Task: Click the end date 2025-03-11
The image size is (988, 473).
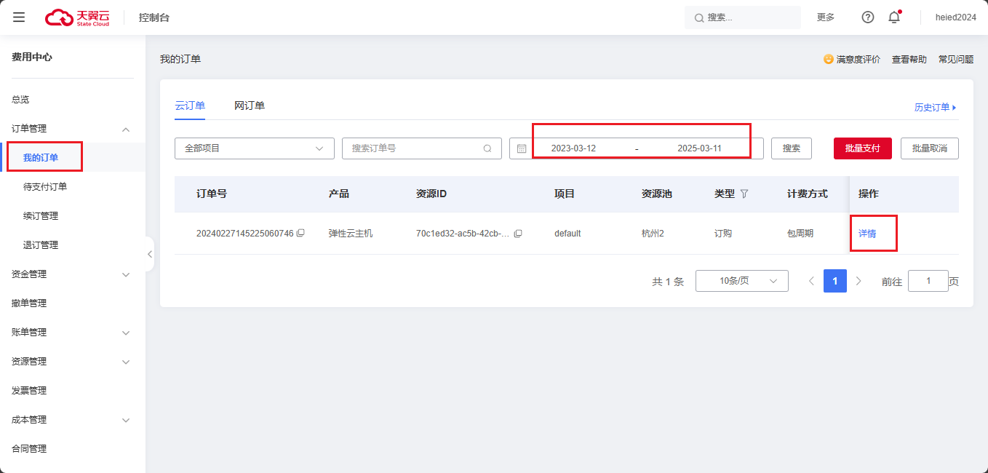Action: click(x=699, y=148)
